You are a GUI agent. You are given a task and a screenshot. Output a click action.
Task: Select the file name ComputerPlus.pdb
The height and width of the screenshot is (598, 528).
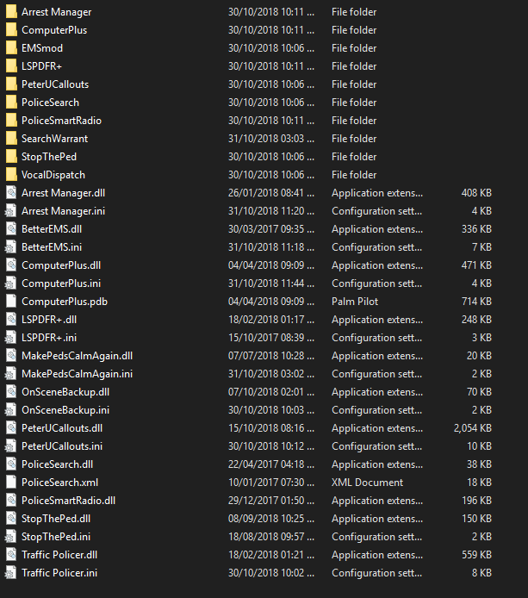65,302
